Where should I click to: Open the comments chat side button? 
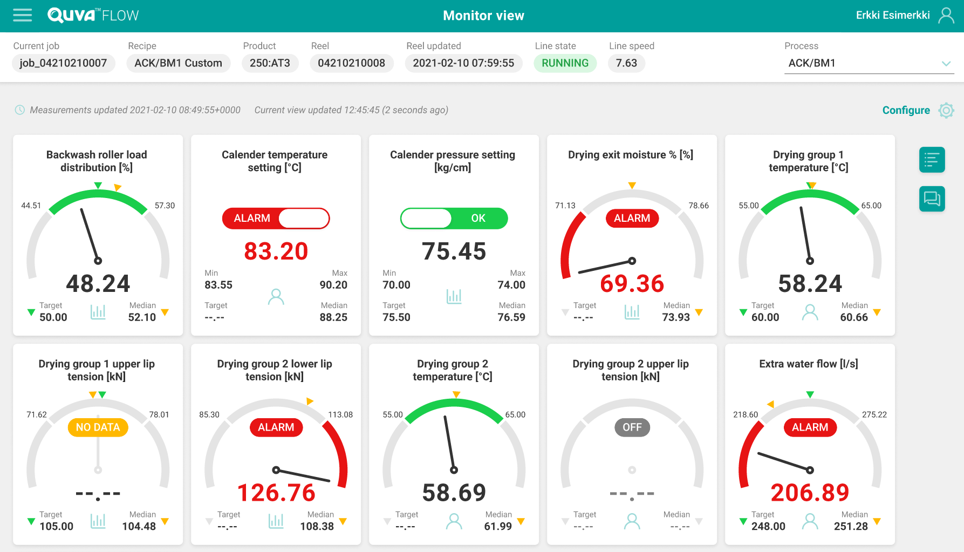[x=932, y=199]
